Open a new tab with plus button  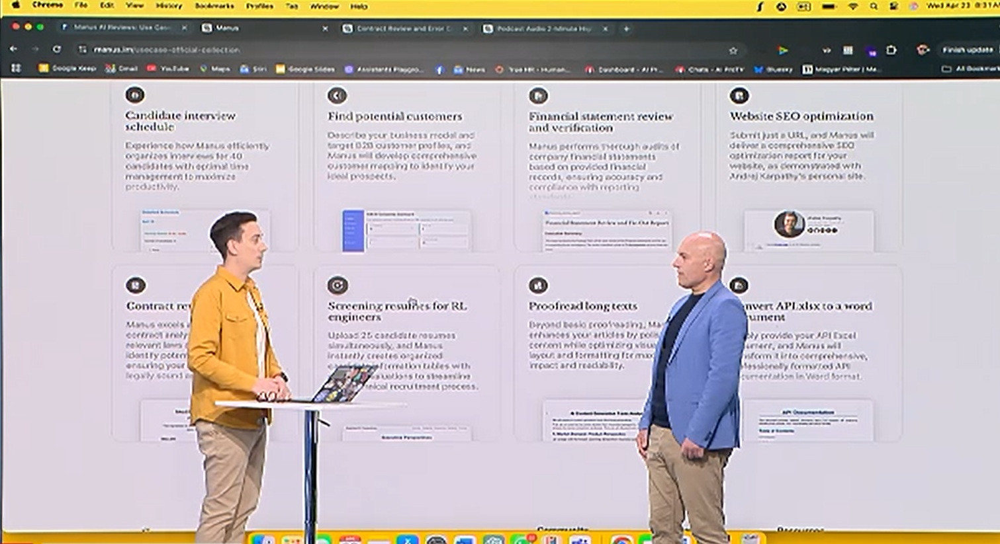[626, 28]
